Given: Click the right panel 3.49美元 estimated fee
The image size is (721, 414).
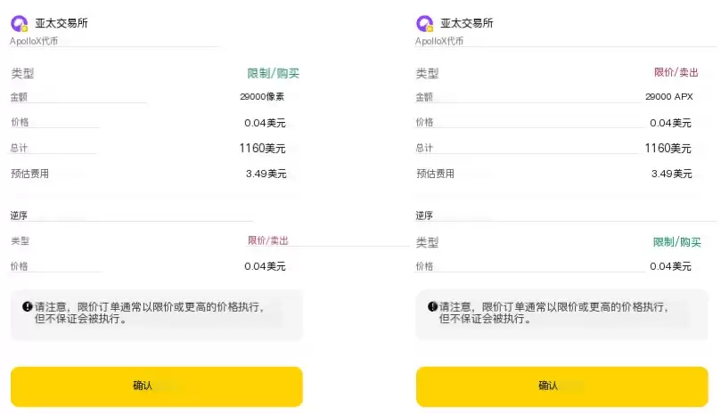Looking at the screenshot, I should pyautogui.click(x=671, y=174).
